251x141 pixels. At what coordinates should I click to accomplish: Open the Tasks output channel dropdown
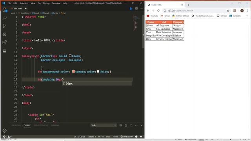point(104,125)
